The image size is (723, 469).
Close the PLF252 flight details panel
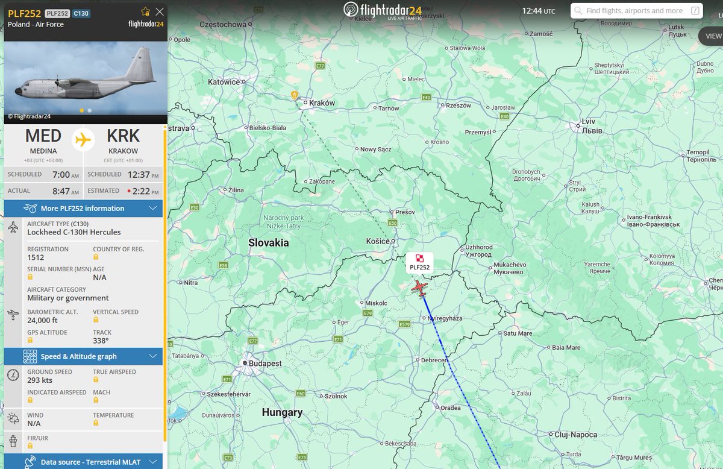[x=160, y=11]
